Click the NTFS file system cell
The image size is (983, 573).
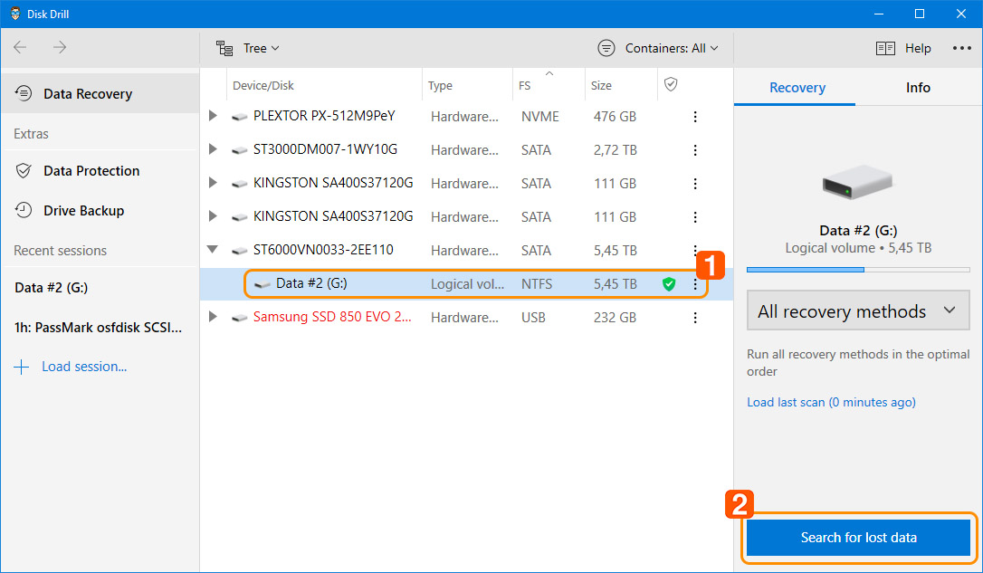click(537, 284)
